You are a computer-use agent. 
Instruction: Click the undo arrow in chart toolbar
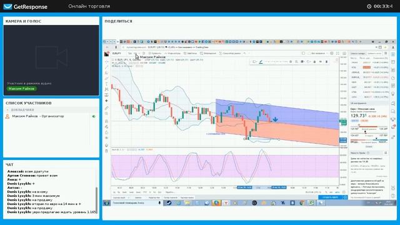pos(244,53)
